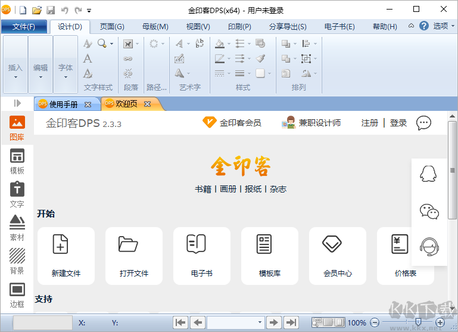Viewport: 458px width, 332px height.
Task: Open the 会员中心 card
Action: click(x=338, y=256)
